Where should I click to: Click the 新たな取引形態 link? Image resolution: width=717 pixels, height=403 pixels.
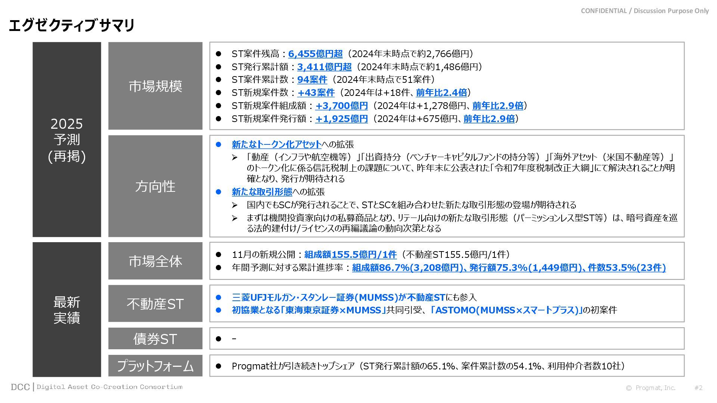coord(262,192)
